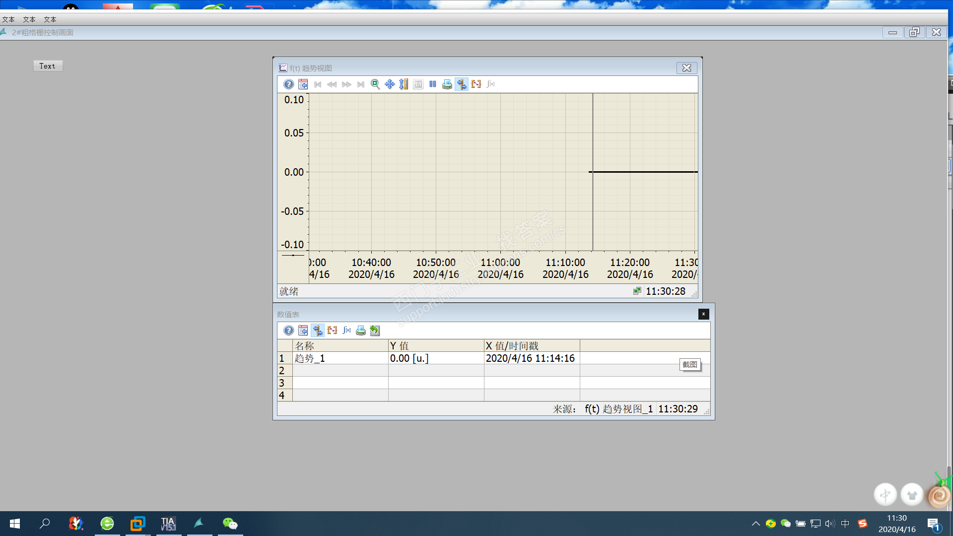Image resolution: width=953 pixels, height=536 pixels.
Task: Pause trend updating with stop/start button
Action: coord(432,84)
